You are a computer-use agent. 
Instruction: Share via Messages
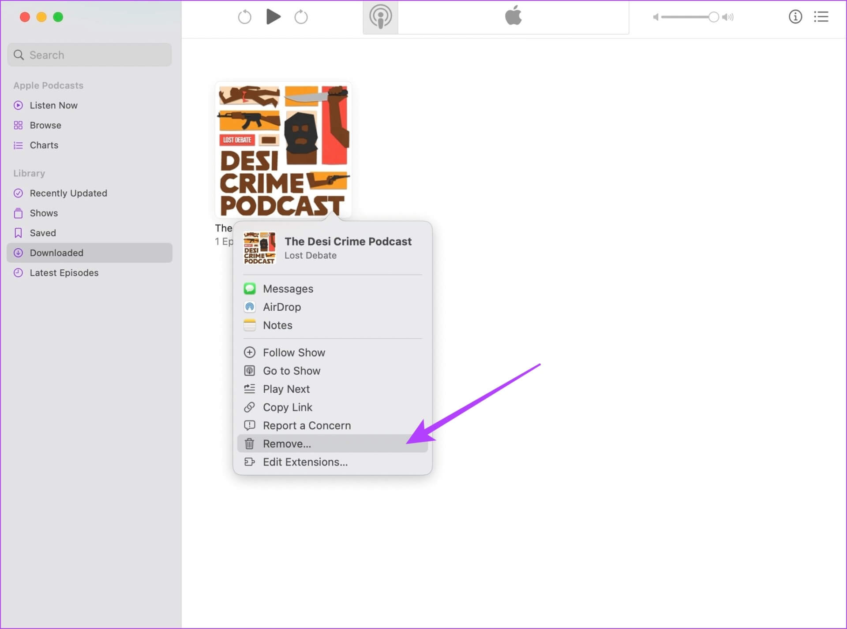pos(332,289)
